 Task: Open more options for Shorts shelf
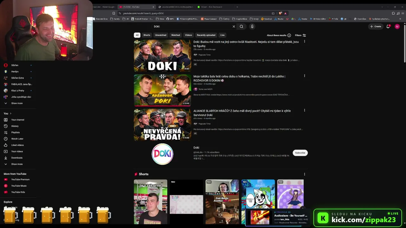pos(304,174)
